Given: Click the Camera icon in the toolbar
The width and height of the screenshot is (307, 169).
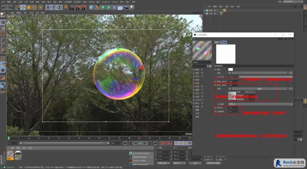Looking at the screenshot, I should [x=126, y=7].
